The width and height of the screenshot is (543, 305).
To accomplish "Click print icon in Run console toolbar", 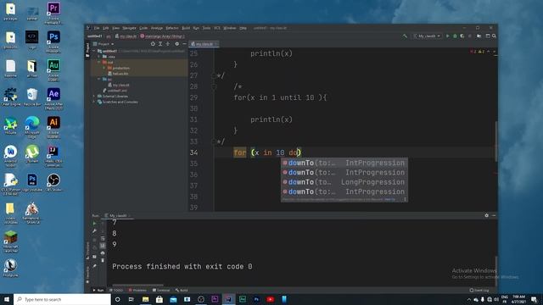I will [x=103, y=253].
